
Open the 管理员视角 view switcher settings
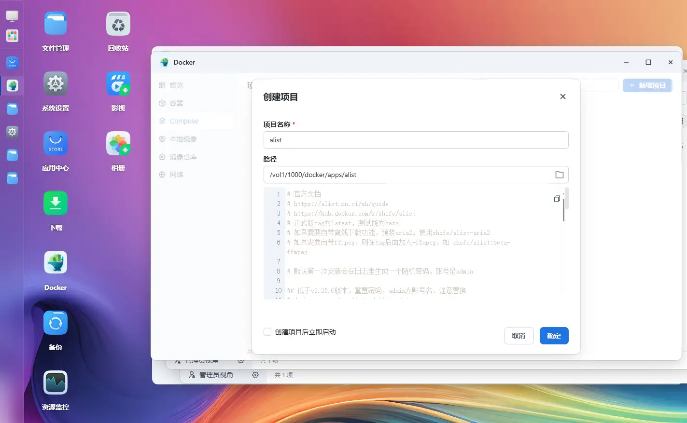pyautogui.click(x=255, y=375)
